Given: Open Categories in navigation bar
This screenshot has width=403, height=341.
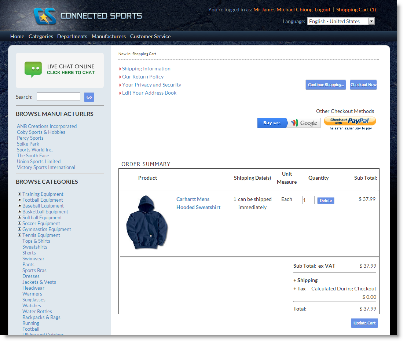Looking at the screenshot, I should point(41,37).
